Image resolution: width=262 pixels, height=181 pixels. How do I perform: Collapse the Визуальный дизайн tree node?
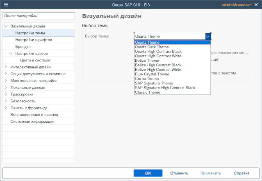pyautogui.click(x=6, y=26)
